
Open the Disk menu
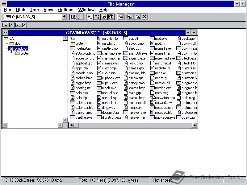(20, 10)
